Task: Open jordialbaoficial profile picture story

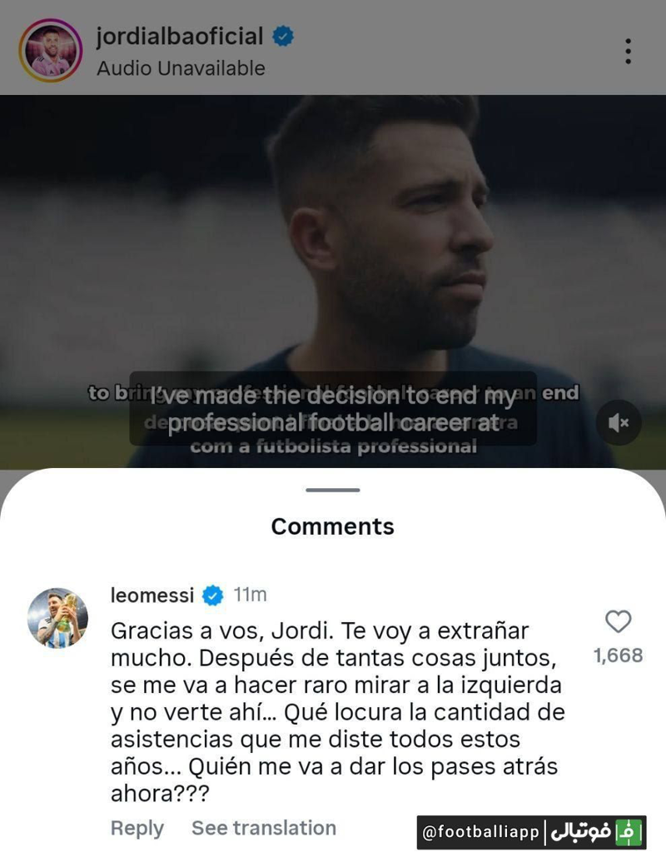Action: tap(50, 50)
